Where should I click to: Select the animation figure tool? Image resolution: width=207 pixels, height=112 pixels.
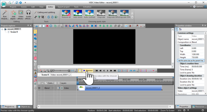(35, 73)
